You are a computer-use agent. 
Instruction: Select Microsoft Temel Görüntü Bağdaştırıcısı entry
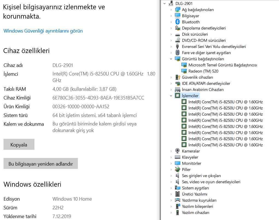tap(223, 65)
